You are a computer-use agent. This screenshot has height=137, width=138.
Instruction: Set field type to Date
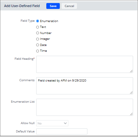point(37,45)
